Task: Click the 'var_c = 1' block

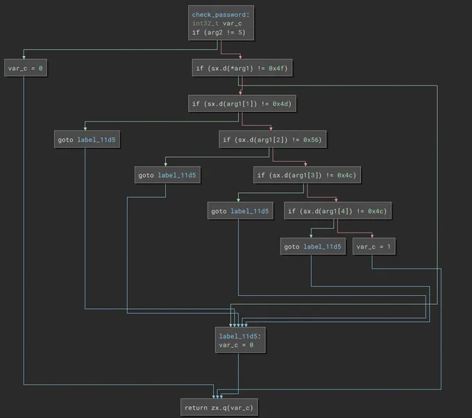Action: tap(374, 246)
